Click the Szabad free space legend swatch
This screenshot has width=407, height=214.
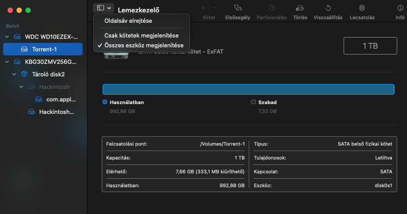click(x=253, y=102)
